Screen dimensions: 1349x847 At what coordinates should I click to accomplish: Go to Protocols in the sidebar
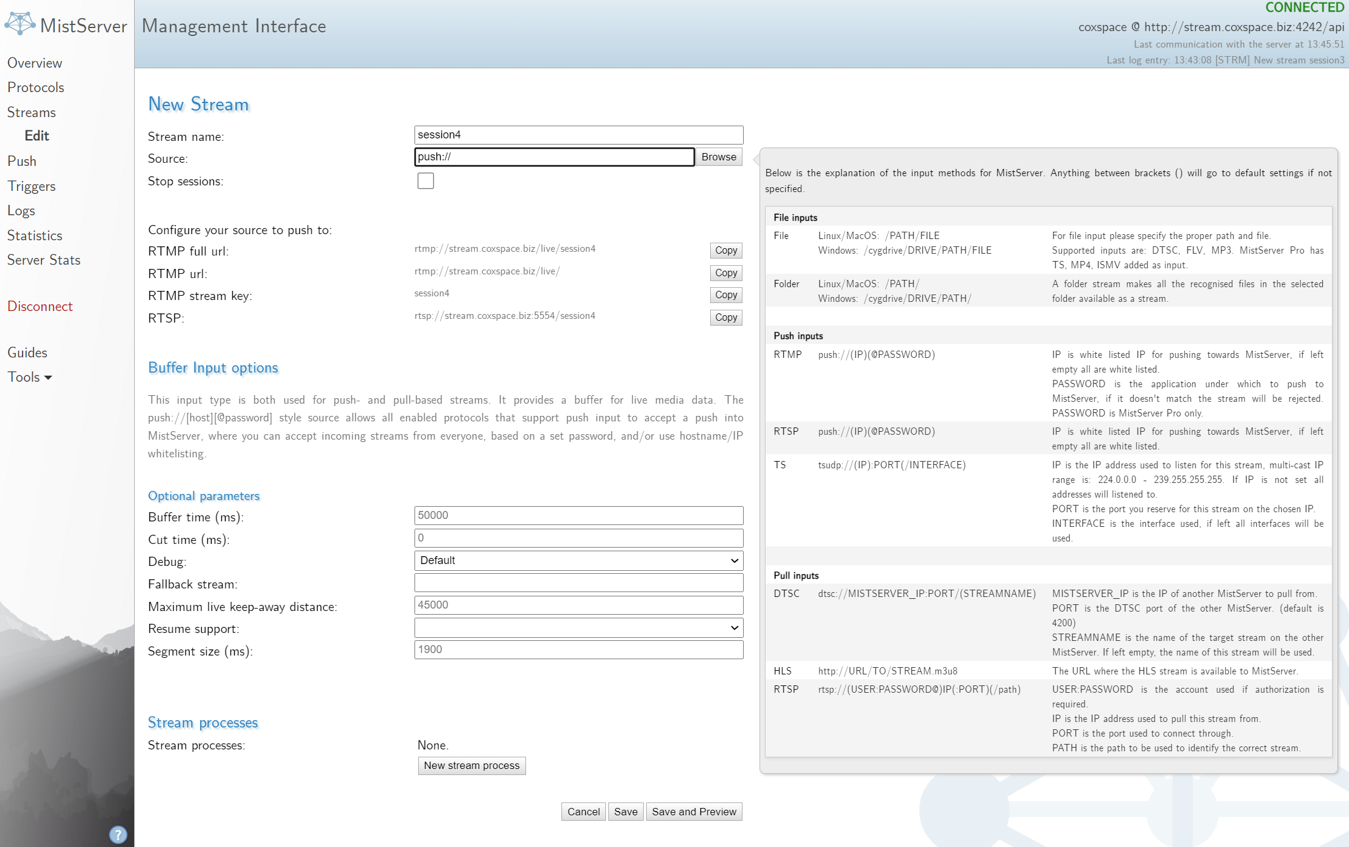point(36,87)
